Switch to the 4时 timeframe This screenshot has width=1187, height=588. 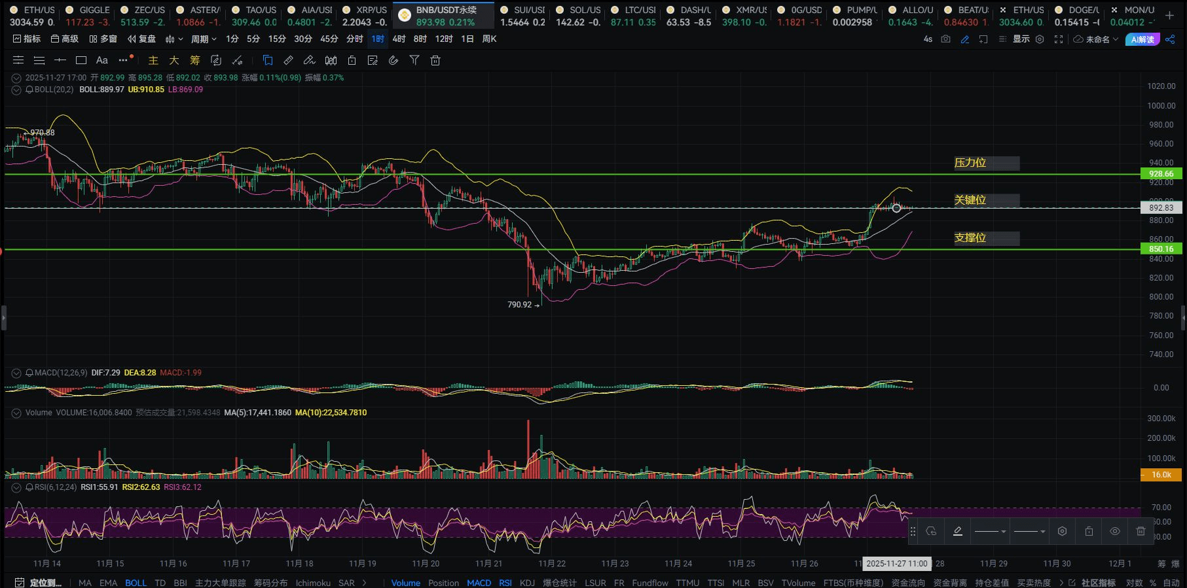coord(399,39)
